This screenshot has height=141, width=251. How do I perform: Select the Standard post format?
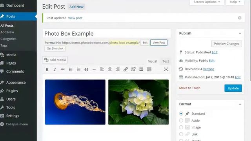181,114
